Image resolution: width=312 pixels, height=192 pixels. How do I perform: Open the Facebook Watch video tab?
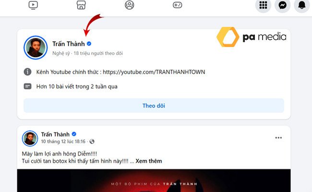pyautogui.click(x=33, y=5)
